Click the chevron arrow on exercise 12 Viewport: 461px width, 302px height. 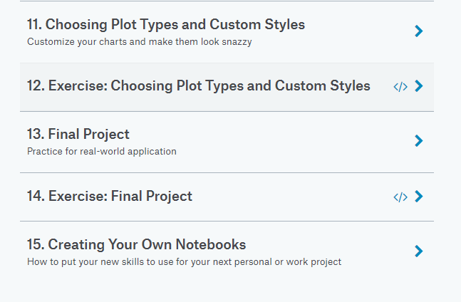click(x=419, y=86)
